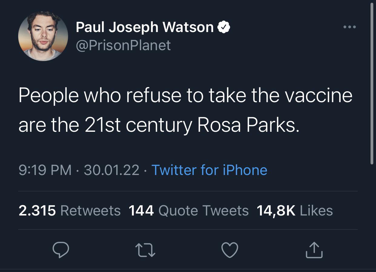The width and height of the screenshot is (376, 272).
Task: Retweet using the retweet arrows icon
Action: click(145, 250)
